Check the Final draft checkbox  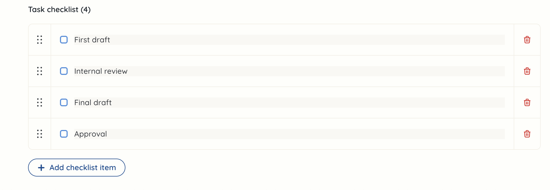64,102
